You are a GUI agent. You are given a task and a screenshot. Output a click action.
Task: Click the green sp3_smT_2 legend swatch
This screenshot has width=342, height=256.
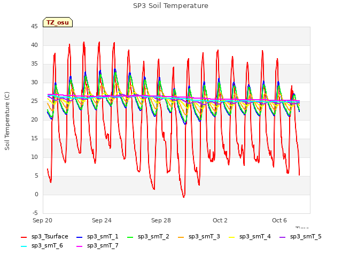130,237
